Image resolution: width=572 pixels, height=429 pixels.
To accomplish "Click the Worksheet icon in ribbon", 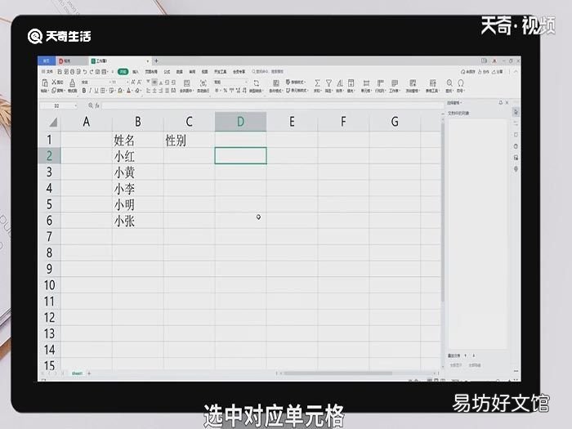I will pos(395,83).
